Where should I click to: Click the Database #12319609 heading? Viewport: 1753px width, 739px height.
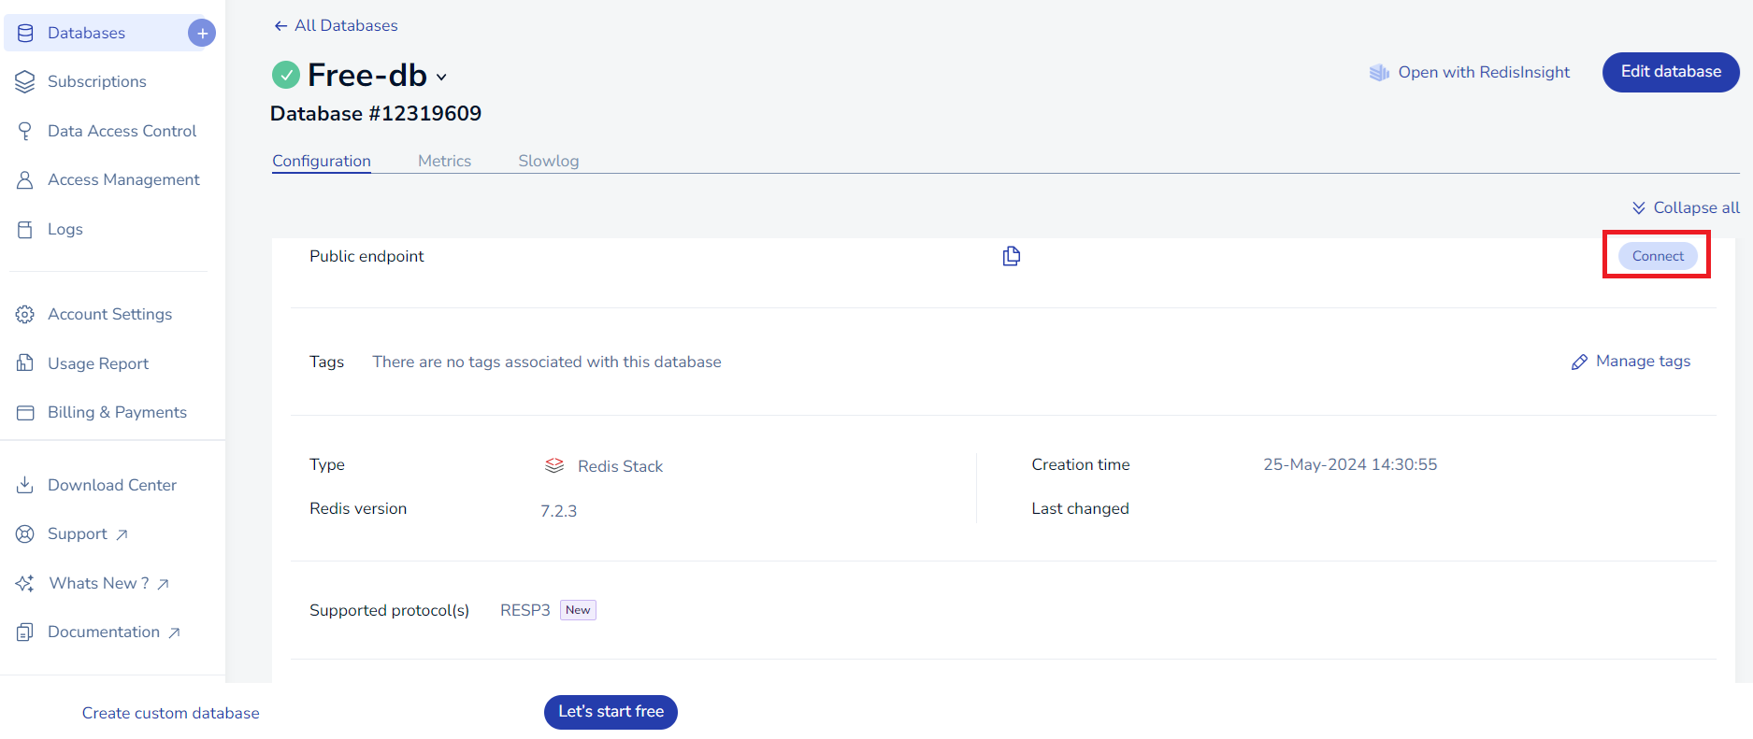376,114
